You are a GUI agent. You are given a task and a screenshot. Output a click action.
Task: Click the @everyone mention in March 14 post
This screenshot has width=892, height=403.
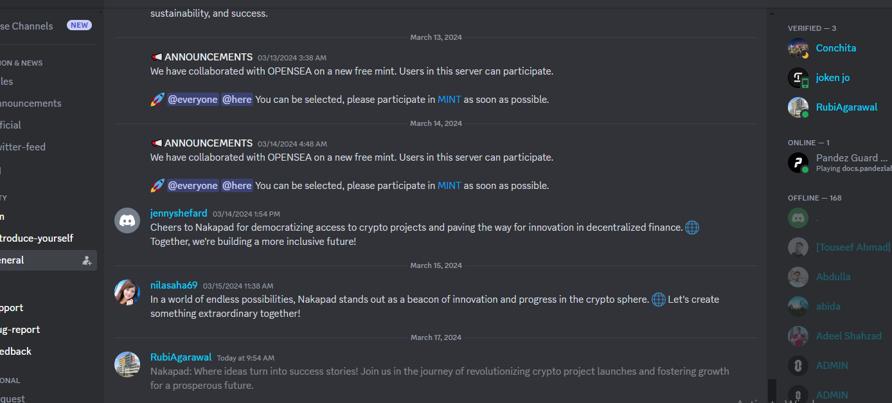pos(193,186)
